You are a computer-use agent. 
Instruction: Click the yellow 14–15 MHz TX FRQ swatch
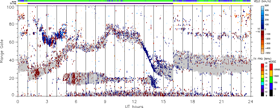tap(262, 76)
